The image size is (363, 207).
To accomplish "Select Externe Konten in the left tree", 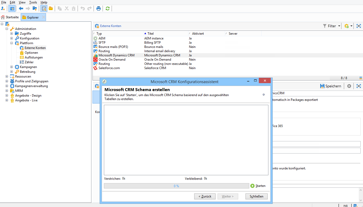I will [x=35, y=48].
